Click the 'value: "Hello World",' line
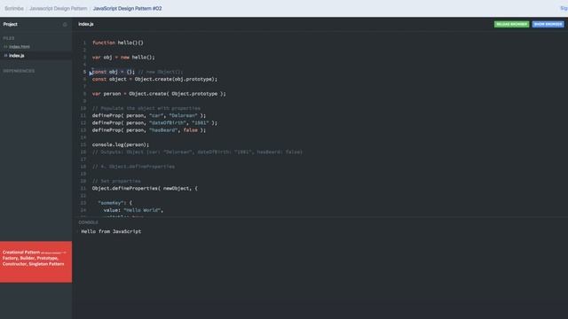This screenshot has width=568, height=319. coord(133,210)
